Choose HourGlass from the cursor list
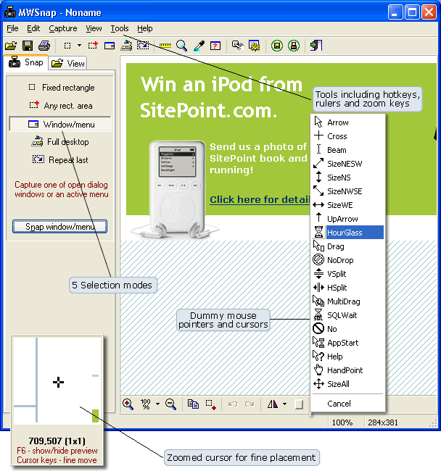The height and width of the screenshot is (471, 441). coord(347,233)
